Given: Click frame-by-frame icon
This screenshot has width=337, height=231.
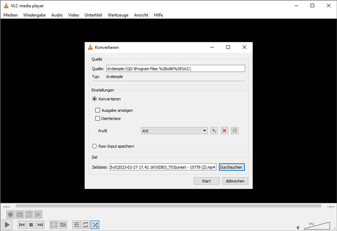Looking at the screenshot, I should pyautogui.click(x=38, y=215).
